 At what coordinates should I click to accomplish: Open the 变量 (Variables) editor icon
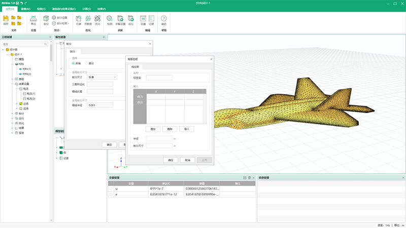(x=143, y=19)
